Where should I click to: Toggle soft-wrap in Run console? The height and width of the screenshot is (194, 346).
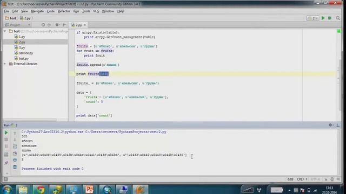[x=15, y=147]
